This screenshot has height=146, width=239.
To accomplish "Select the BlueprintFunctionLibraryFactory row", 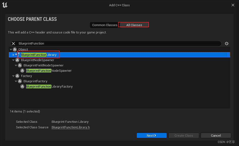I will click(119, 87).
